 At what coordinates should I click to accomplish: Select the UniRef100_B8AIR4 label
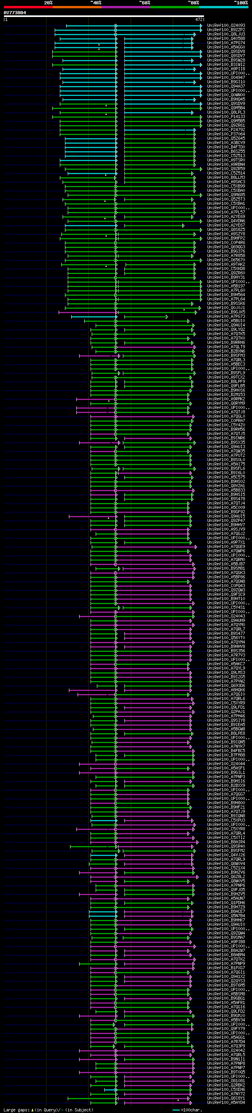(226, 842)
